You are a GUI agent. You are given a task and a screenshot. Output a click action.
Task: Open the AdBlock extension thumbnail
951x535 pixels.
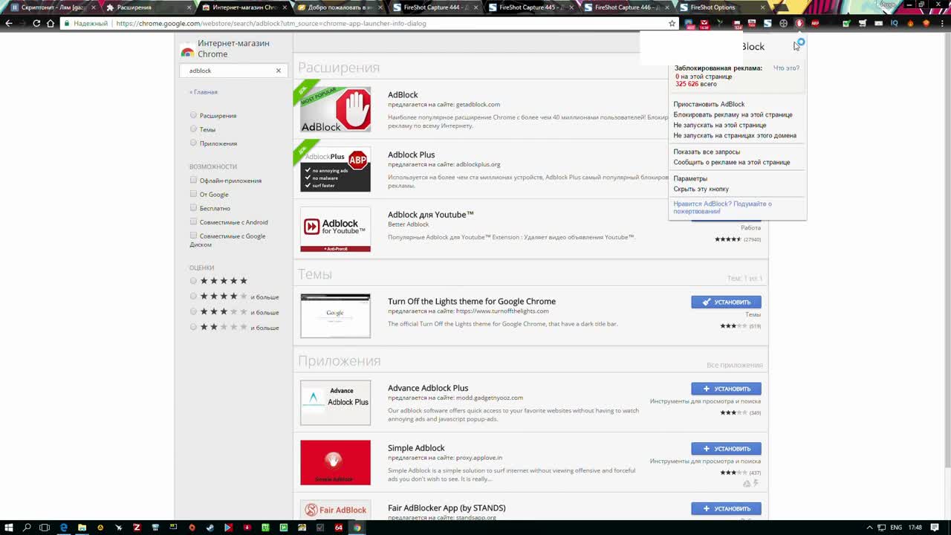(335, 109)
